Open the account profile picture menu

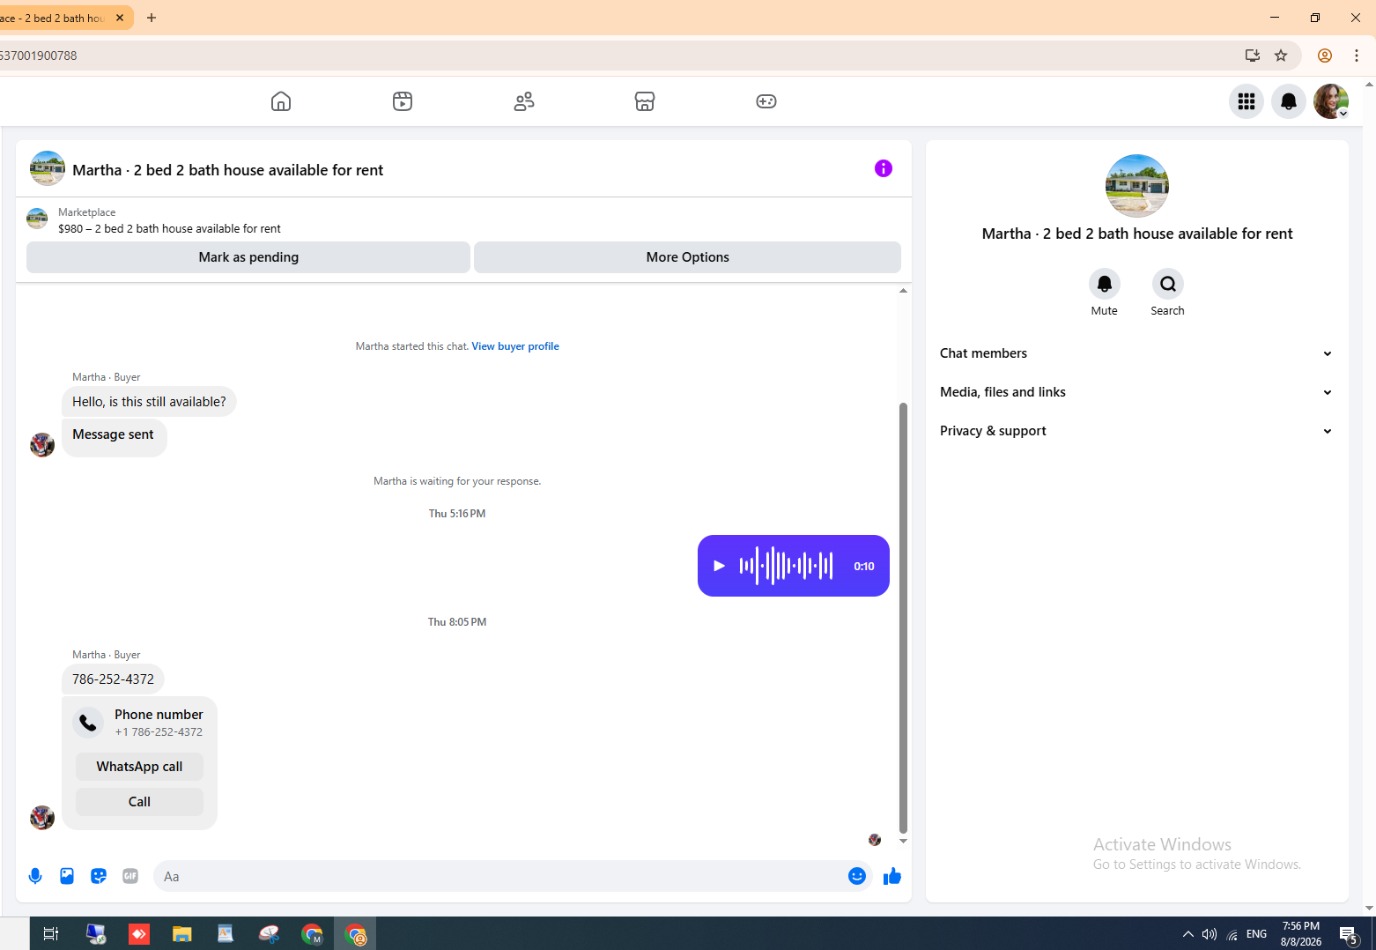1331,101
